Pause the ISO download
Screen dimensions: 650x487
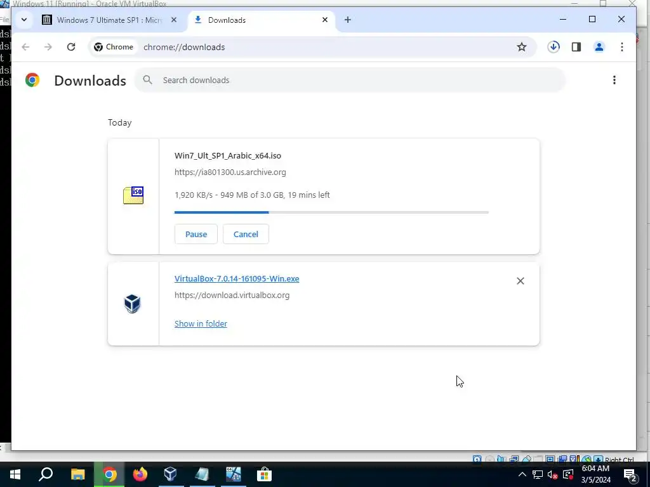tap(196, 234)
